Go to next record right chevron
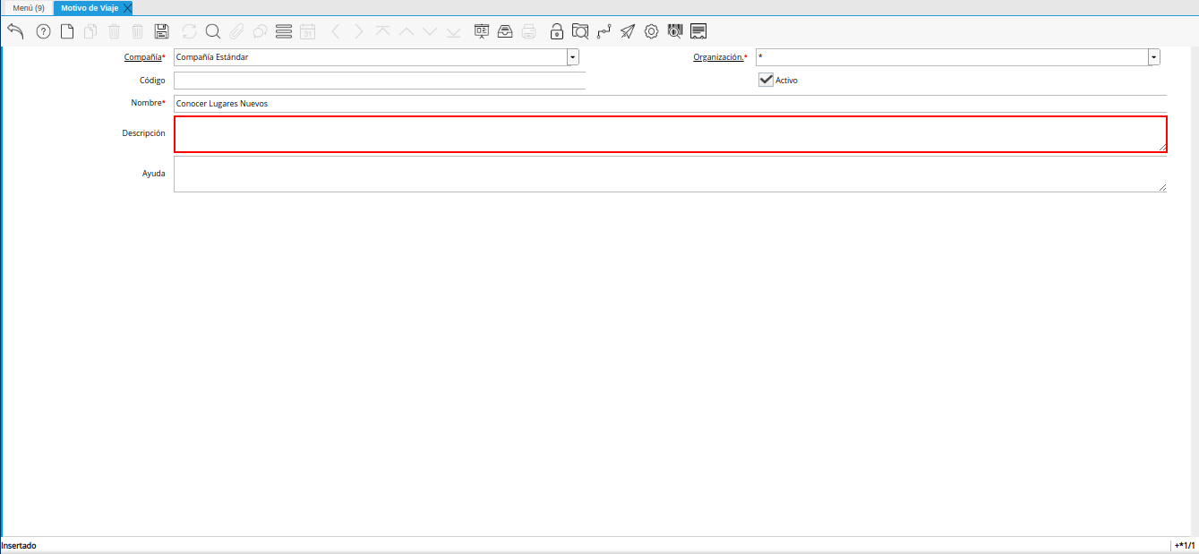Image resolution: width=1199 pixels, height=554 pixels. click(x=359, y=31)
